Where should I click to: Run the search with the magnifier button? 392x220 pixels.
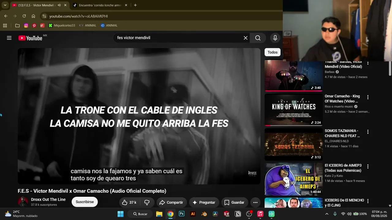point(258,38)
